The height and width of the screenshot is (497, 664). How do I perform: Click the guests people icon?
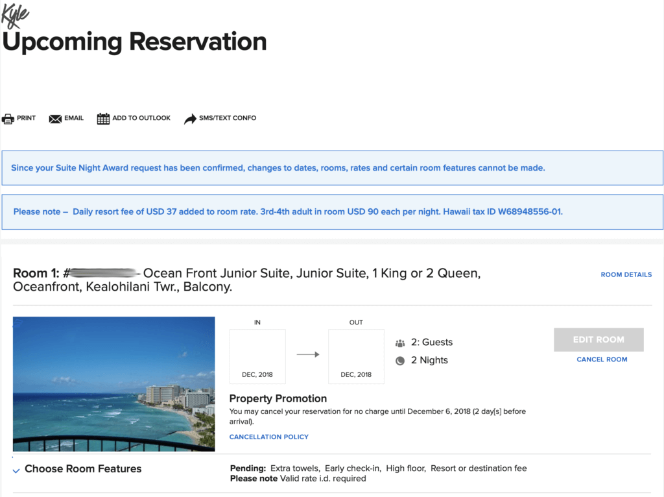[x=399, y=343]
